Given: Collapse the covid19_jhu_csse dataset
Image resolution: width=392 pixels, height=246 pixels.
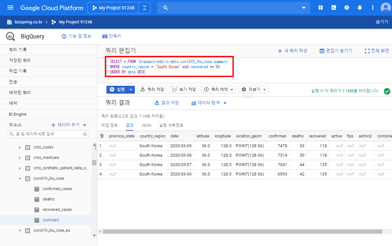Looking at the screenshot, I should (x=20, y=178).
